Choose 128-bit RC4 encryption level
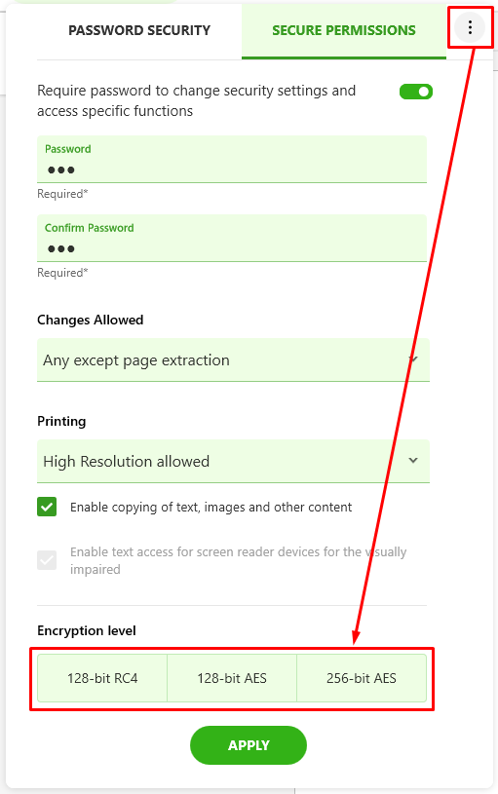The width and height of the screenshot is (498, 794). [x=102, y=678]
